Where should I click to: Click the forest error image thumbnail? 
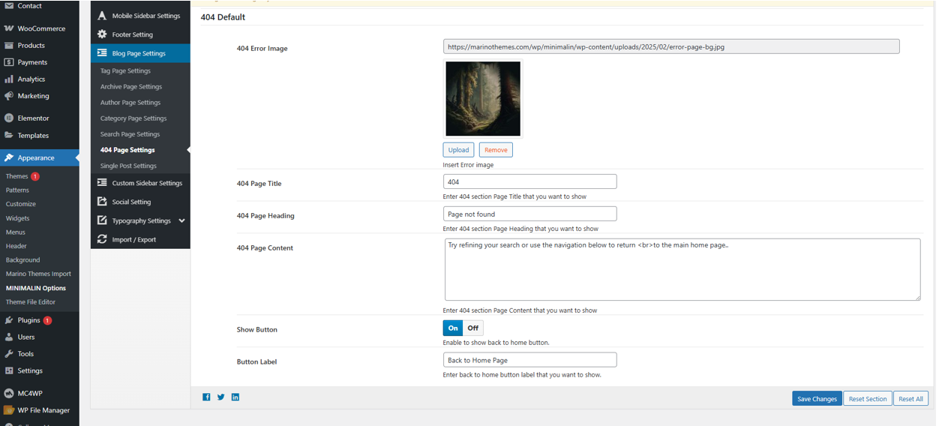(x=483, y=98)
